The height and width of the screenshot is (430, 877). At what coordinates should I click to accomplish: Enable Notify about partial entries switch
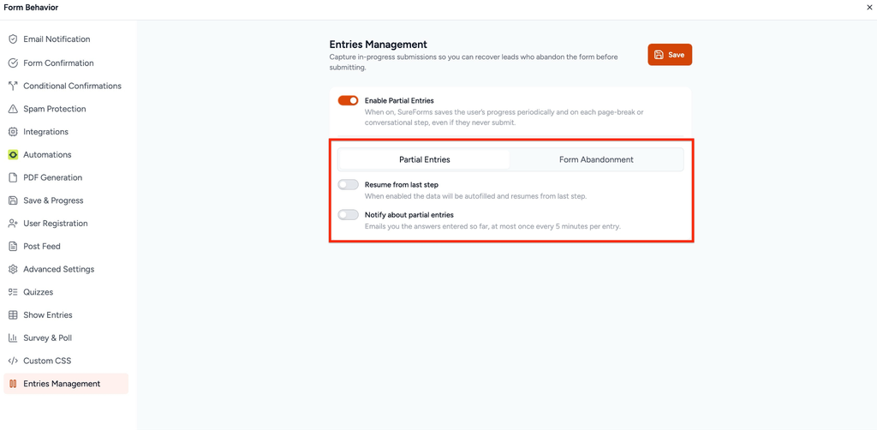tap(348, 215)
